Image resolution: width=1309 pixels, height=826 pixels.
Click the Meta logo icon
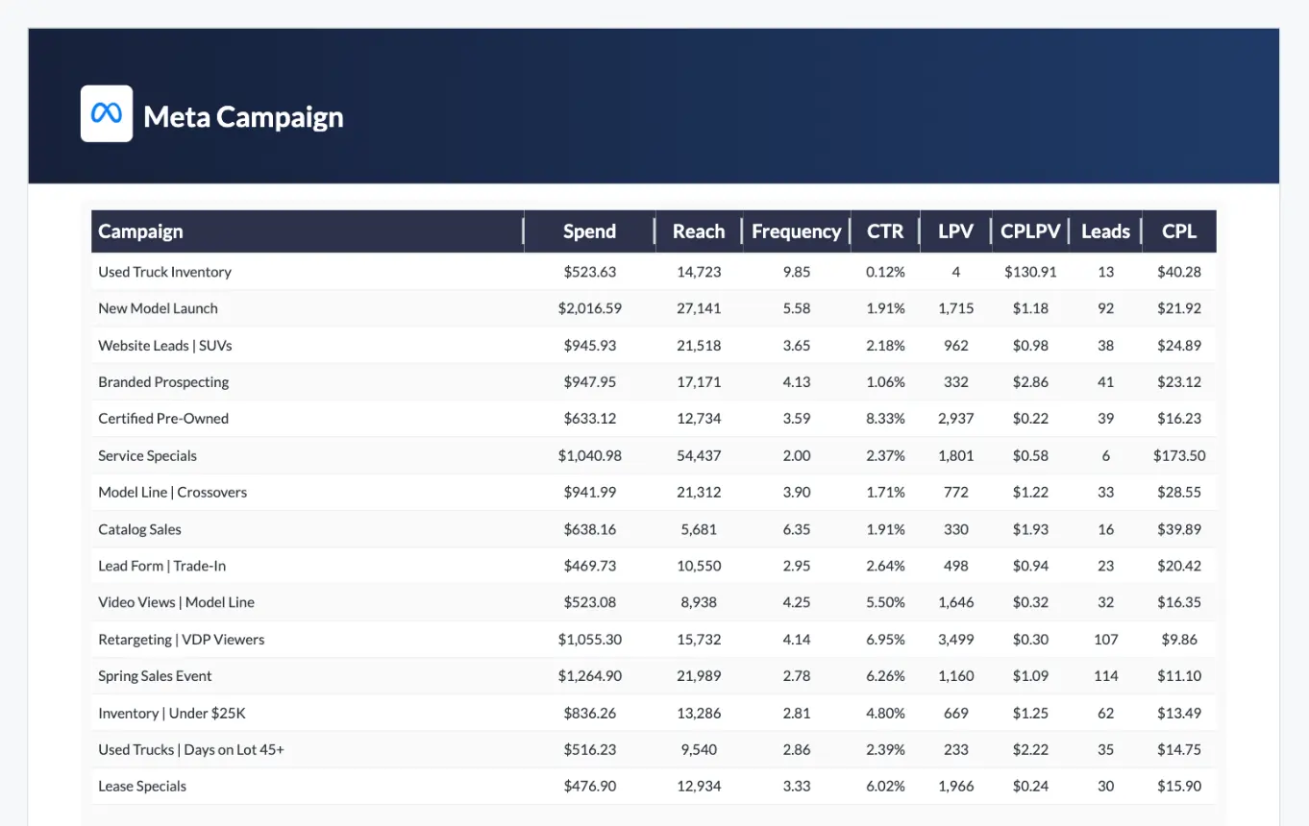click(x=107, y=113)
